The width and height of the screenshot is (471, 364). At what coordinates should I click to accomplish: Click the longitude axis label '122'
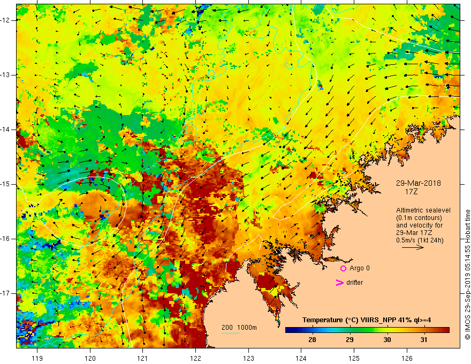[195, 358]
